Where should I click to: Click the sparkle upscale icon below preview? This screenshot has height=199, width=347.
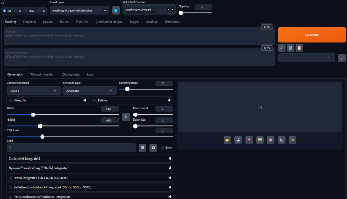point(293,140)
